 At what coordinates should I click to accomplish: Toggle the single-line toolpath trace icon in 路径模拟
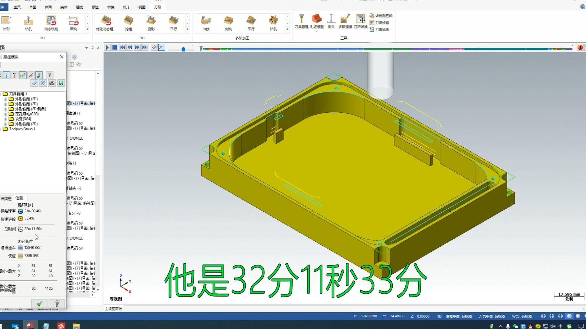34,83
